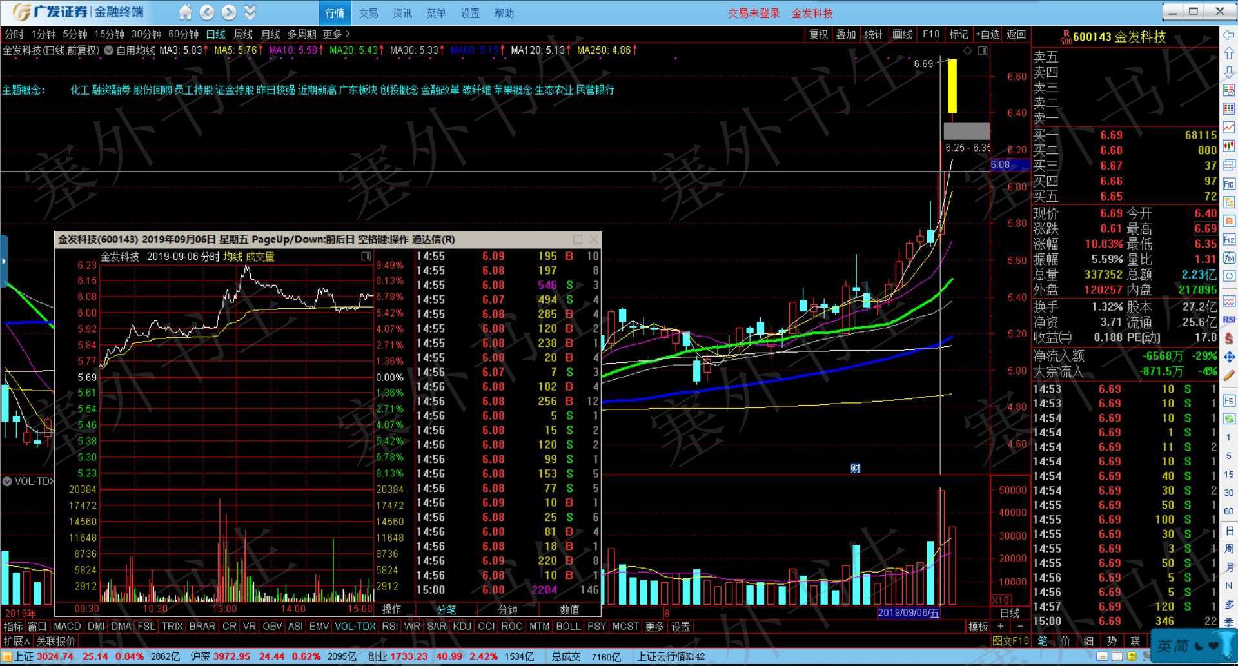This screenshot has height=666, width=1238.
Task: Click the home icon in top toolbar
Action: click(x=185, y=12)
